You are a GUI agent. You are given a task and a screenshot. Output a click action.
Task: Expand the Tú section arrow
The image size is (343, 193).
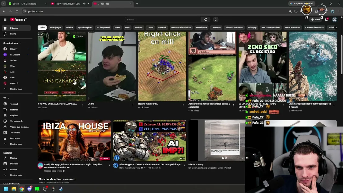click(8, 98)
